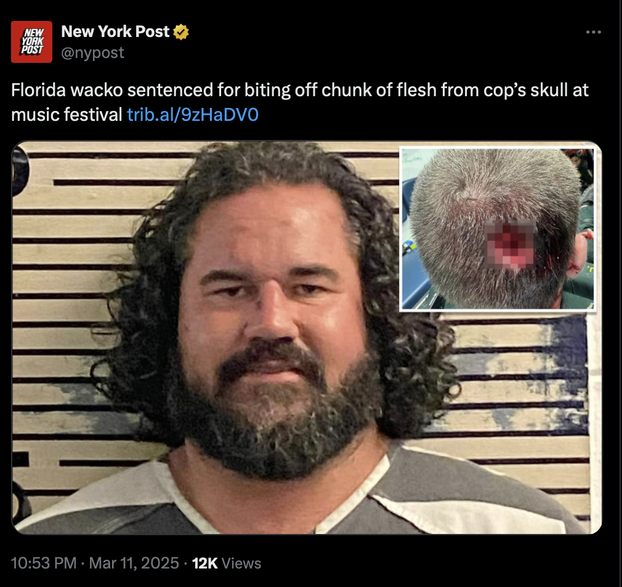Click the 'music festival' text in post

coord(67,115)
